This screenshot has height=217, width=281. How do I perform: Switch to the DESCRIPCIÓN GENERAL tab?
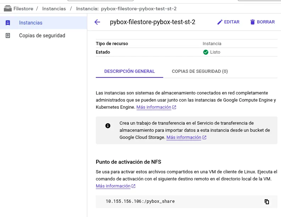pyautogui.click(x=130, y=71)
